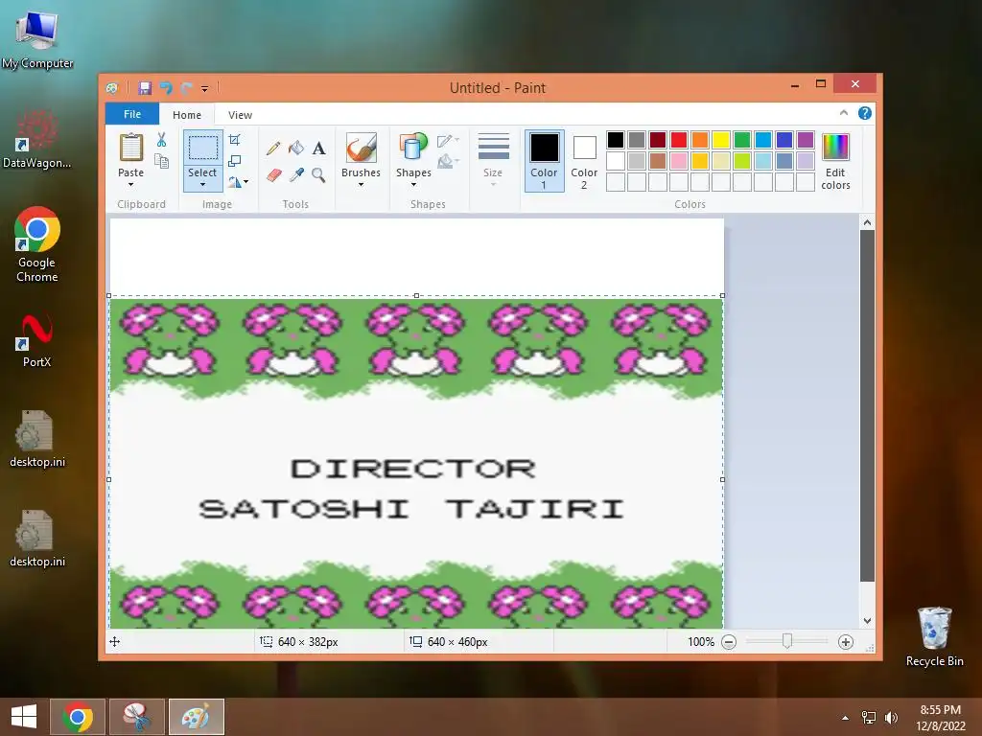
Task: Select the Magnifier tool
Action: pos(318,175)
